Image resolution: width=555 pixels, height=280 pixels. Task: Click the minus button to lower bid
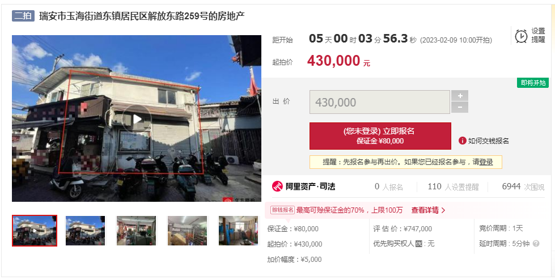[x=460, y=107]
